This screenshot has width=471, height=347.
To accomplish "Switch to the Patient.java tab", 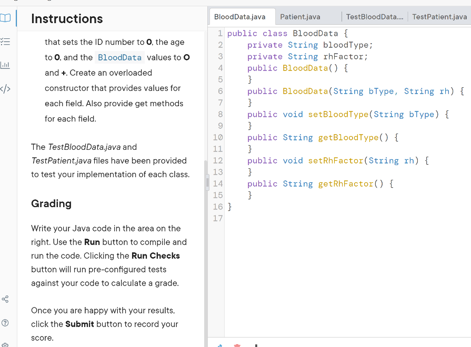I will 300,17.
